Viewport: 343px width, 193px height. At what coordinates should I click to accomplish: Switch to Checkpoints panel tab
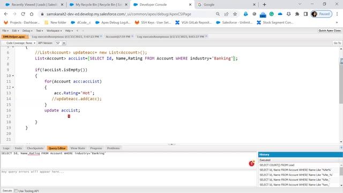pyautogui.click(x=35, y=148)
